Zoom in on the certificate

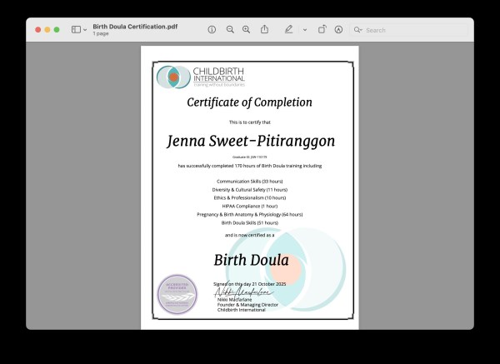coord(246,29)
